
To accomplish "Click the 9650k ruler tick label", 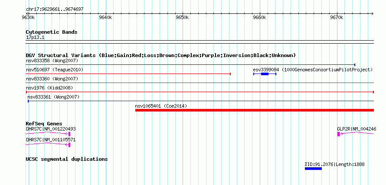I will 183,18.
